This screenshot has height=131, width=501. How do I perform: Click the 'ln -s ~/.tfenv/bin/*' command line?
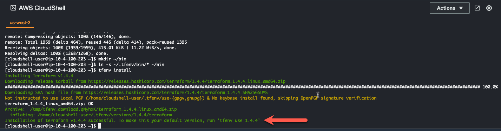[84, 64]
